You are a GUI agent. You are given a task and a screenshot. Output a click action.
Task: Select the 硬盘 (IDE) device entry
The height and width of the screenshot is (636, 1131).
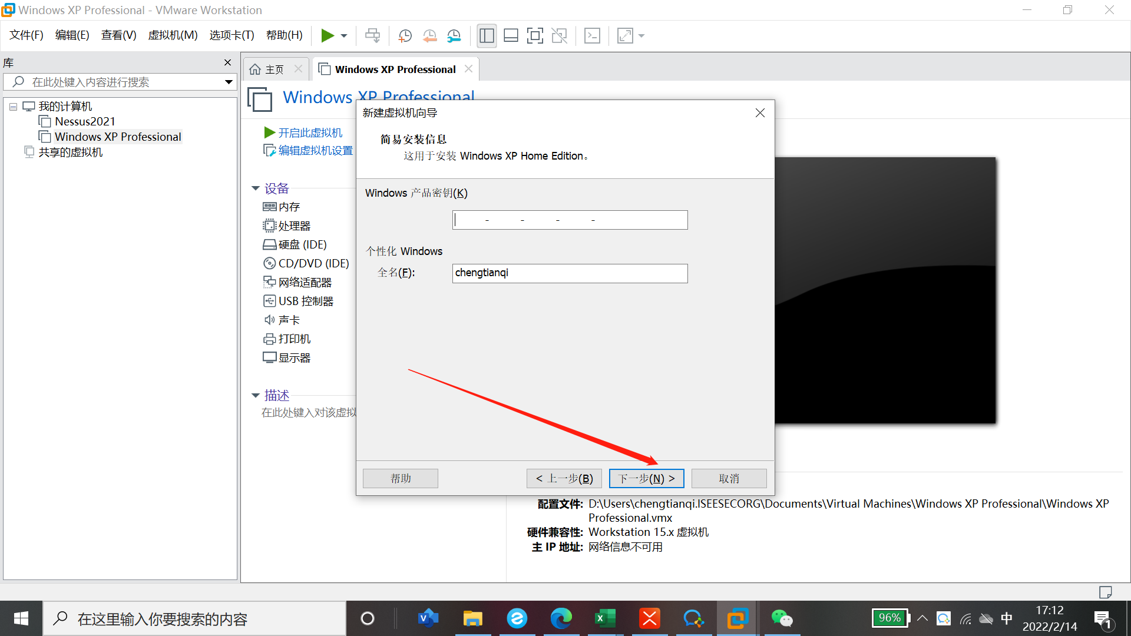pyautogui.click(x=295, y=244)
